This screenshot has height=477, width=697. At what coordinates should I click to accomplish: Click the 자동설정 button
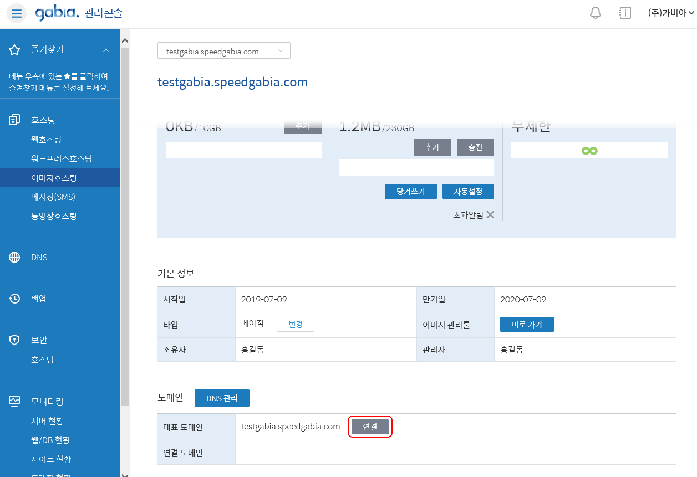click(x=468, y=192)
